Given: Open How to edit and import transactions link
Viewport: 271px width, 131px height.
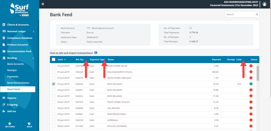Looking at the screenshot, I should click(72, 53).
